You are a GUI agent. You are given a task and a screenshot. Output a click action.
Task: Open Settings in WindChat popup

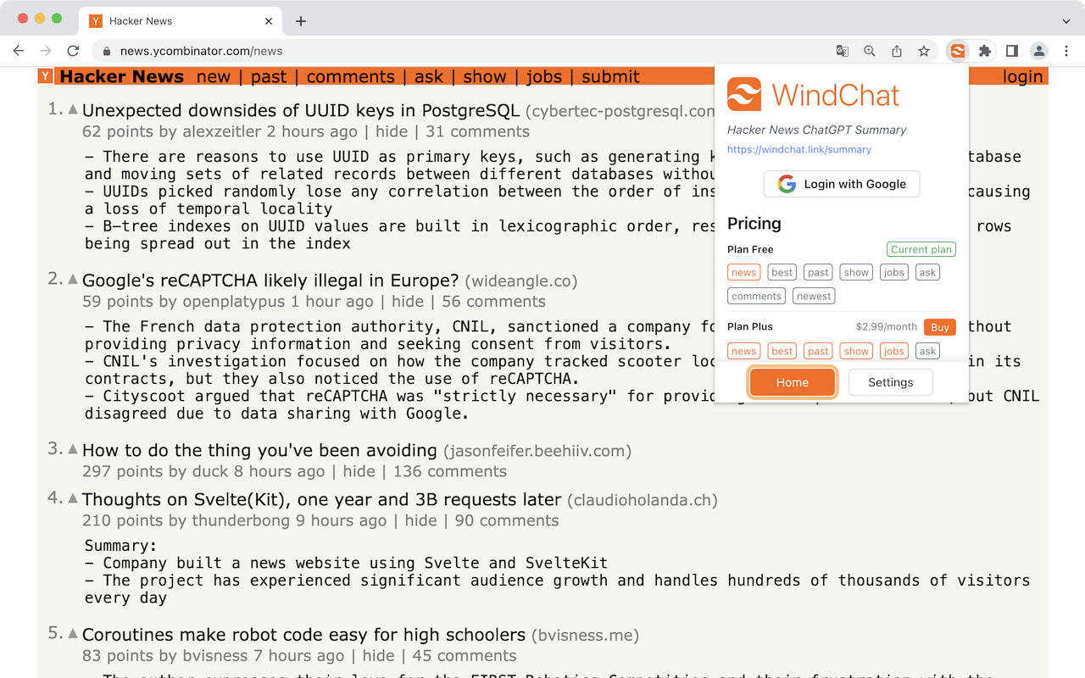pos(891,382)
